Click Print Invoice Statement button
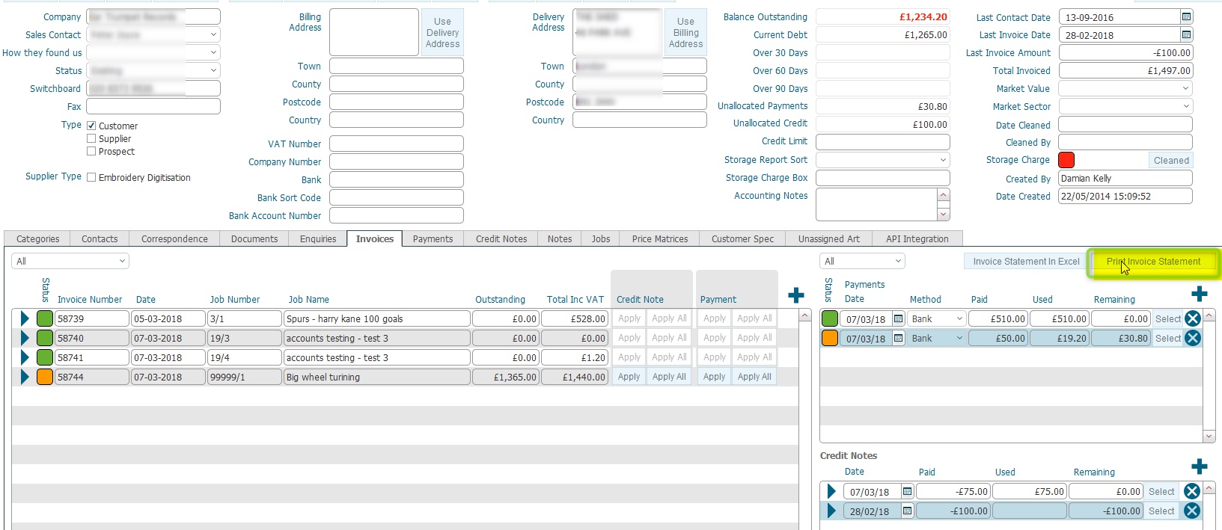 click(x=1152, y=262)
